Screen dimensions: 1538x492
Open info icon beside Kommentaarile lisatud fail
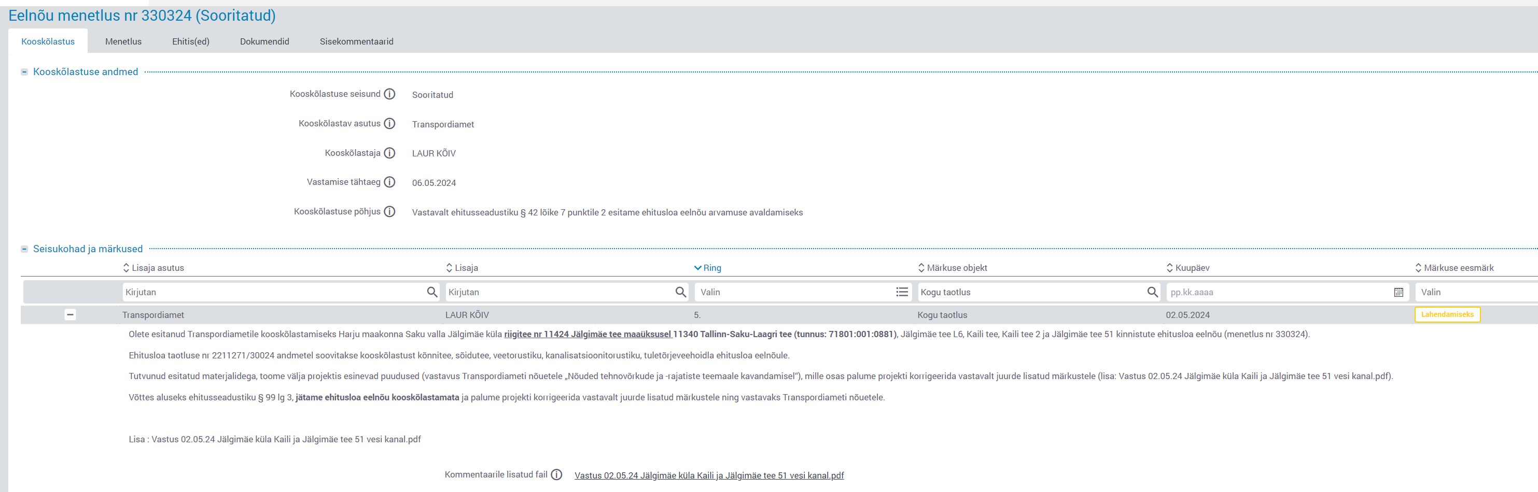tap(556, 475)
